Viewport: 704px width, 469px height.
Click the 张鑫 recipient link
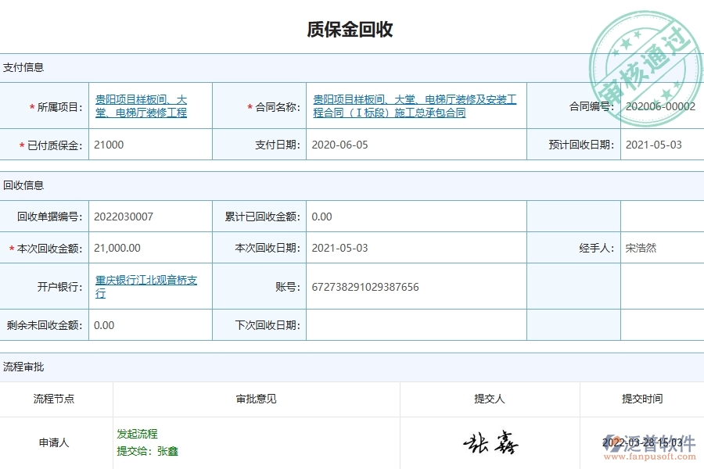pyautogui.click(x=168, y=451)
